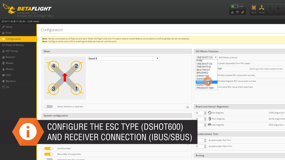Click the battery voltage indicator

tap(237, 6)
